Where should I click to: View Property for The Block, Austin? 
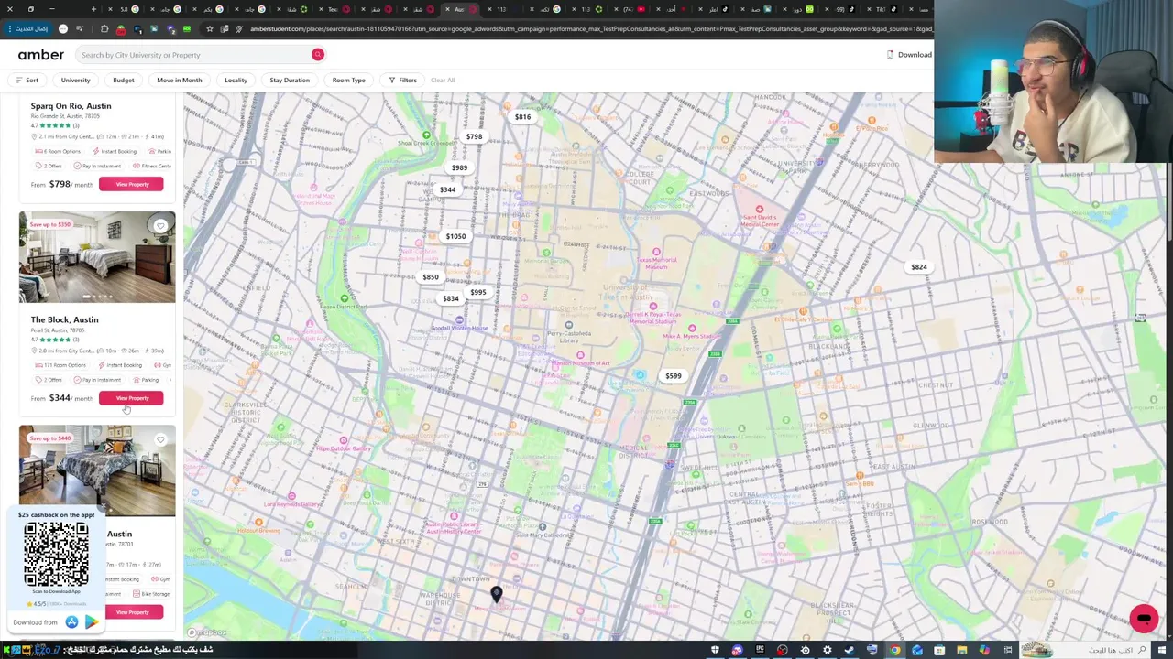(132, 398)
